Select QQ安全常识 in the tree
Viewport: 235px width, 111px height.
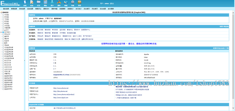tap(8, 78)
